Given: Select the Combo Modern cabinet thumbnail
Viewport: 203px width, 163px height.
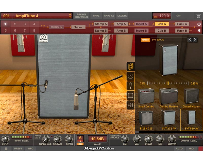Looking at the screenshot, I should [x=169, y=98].
